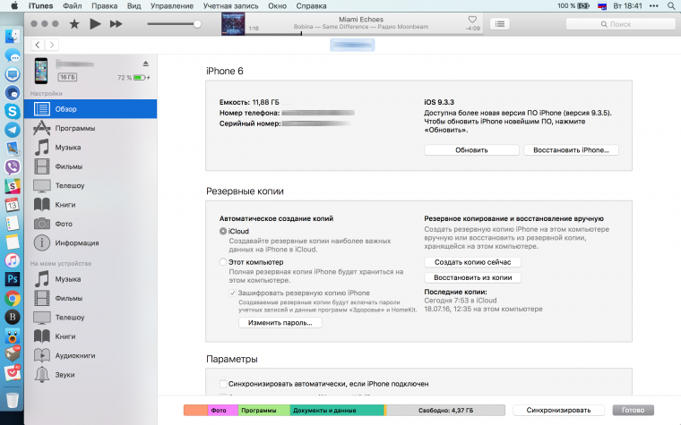Click the Свободно 4,37 ГБ segment
This screenshot has width=681, height=425.
point(445,411)
